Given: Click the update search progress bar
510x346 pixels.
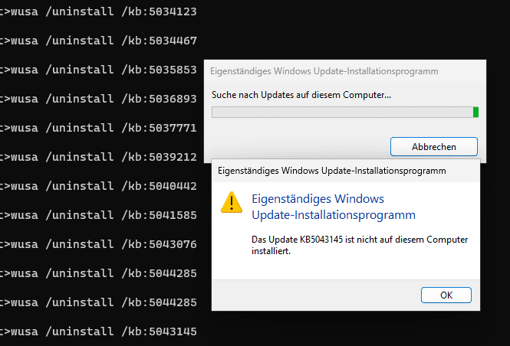Looking at the screenshot, I should pyautogui.click(x=345, y=113).
